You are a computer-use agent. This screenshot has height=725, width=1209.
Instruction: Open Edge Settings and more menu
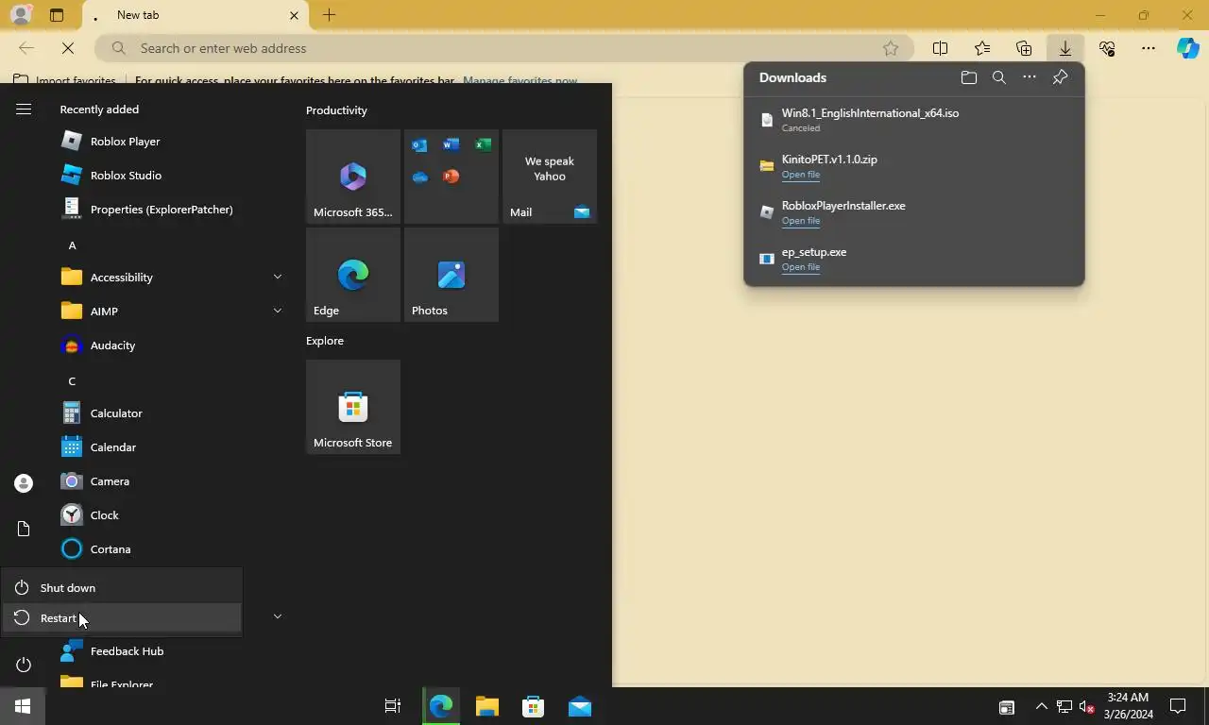click(x=1149, y=48)
